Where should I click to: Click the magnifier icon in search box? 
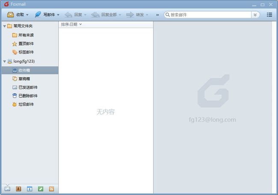pyautogui.click(x=167, y=15)
